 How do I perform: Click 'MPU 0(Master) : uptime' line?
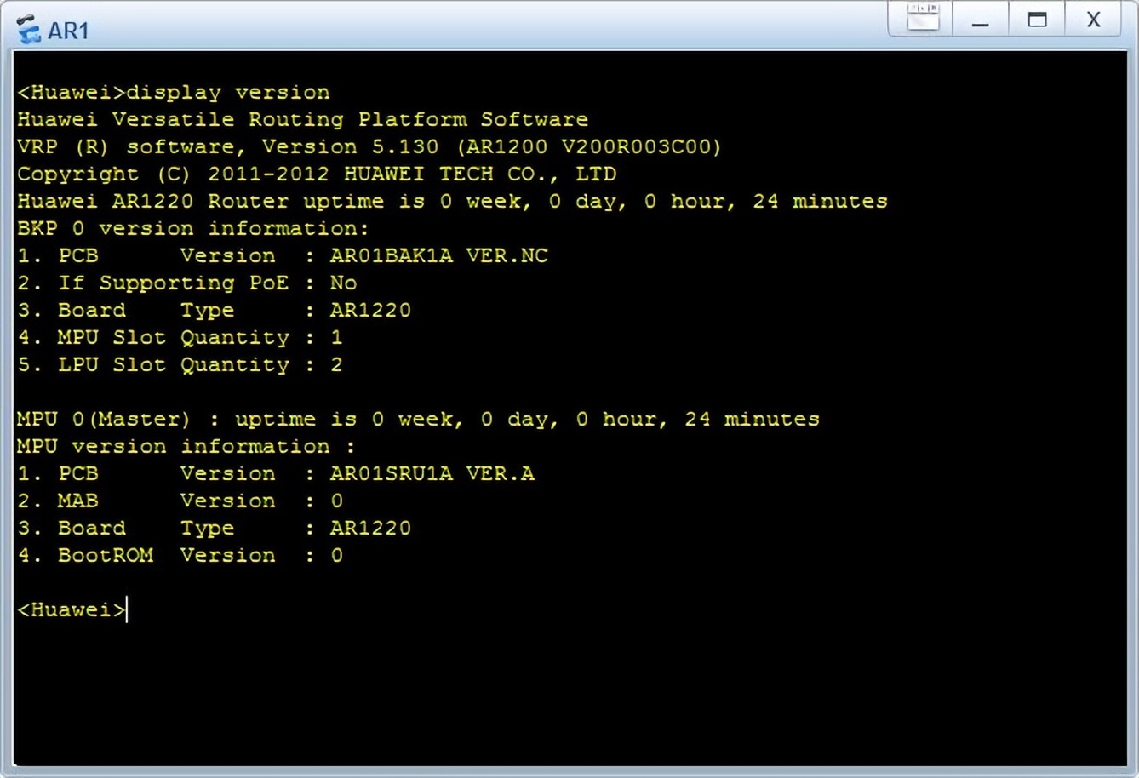click(x=418, y=419)
